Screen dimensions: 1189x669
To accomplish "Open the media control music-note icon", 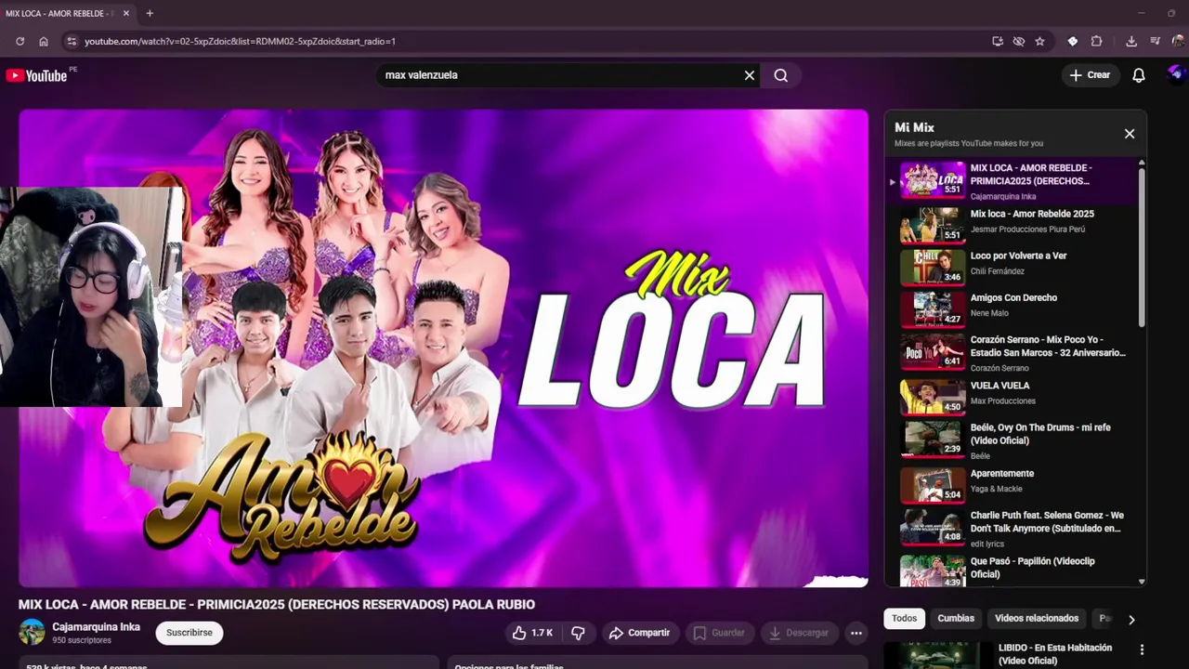I will (1155, 41).
